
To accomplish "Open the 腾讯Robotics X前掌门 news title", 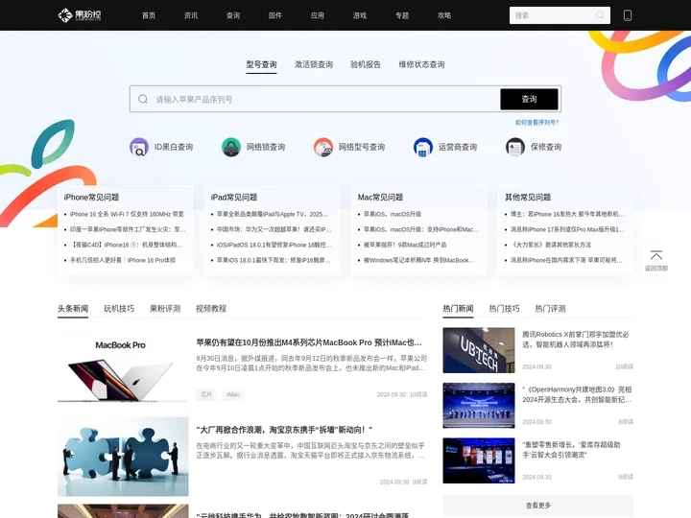I will pyautogui.click(x=576, y=340).
